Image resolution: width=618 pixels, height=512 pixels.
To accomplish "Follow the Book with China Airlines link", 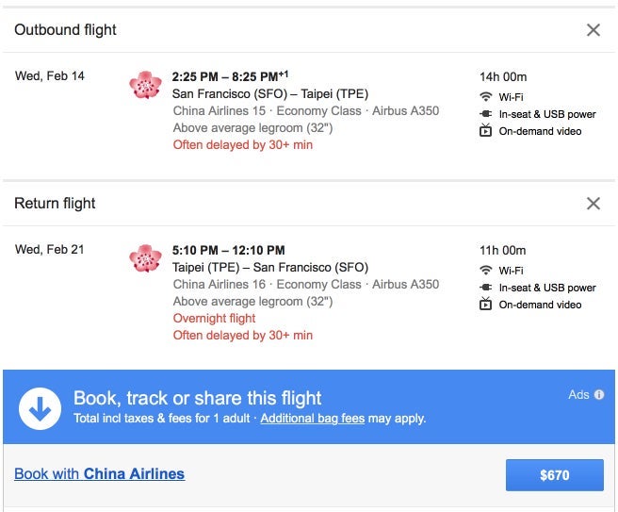I will (x=100, y=474).
